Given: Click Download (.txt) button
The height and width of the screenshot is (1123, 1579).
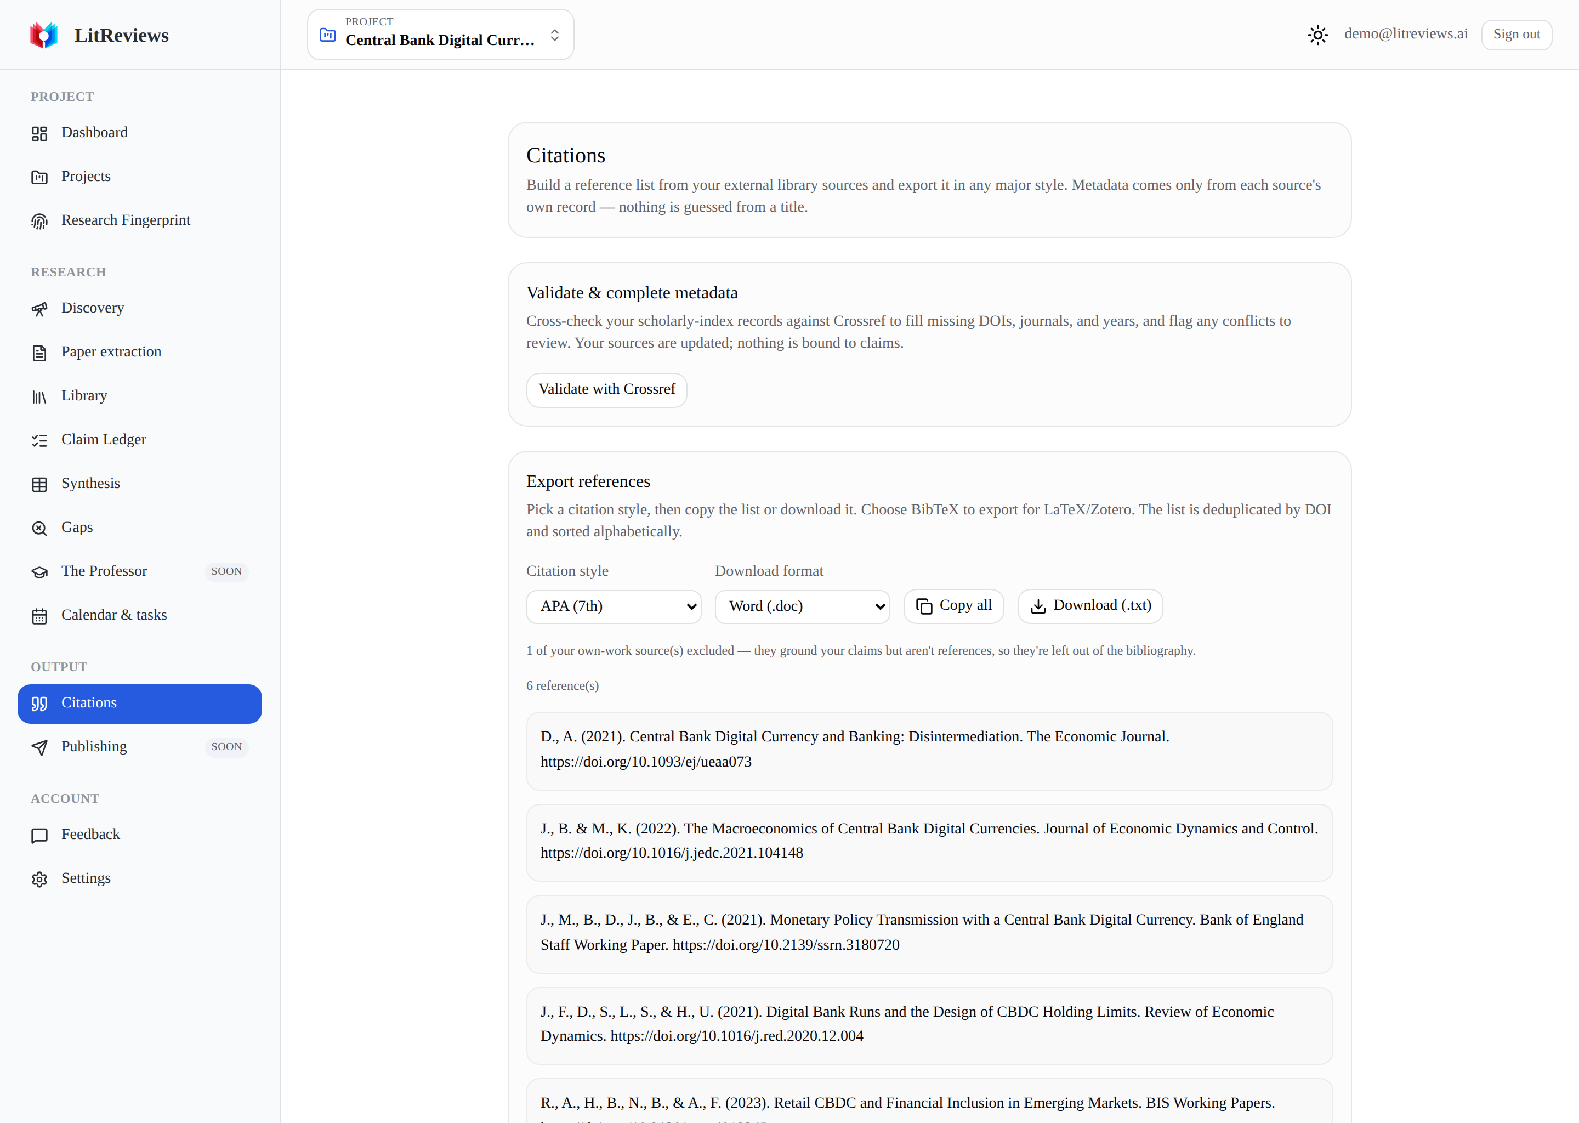Looking at the screenshot, I should pos(1090,606).
